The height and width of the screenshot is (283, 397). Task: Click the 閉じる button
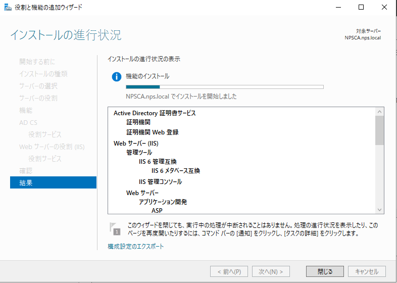click(x=325, y=271)
